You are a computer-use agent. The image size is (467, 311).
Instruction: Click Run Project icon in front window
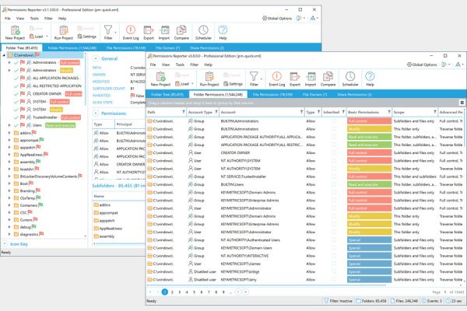[209, 79]
